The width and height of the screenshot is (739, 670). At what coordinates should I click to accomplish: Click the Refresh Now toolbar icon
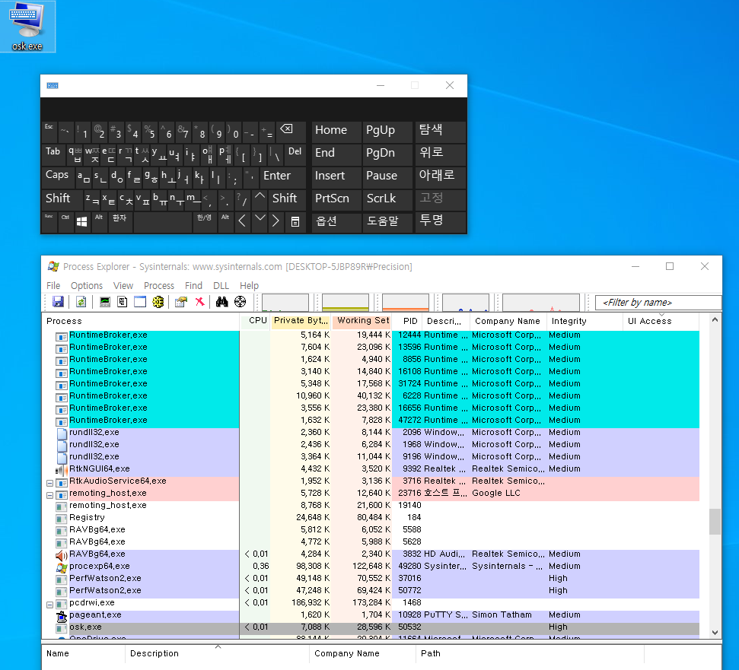pos(81,302)
